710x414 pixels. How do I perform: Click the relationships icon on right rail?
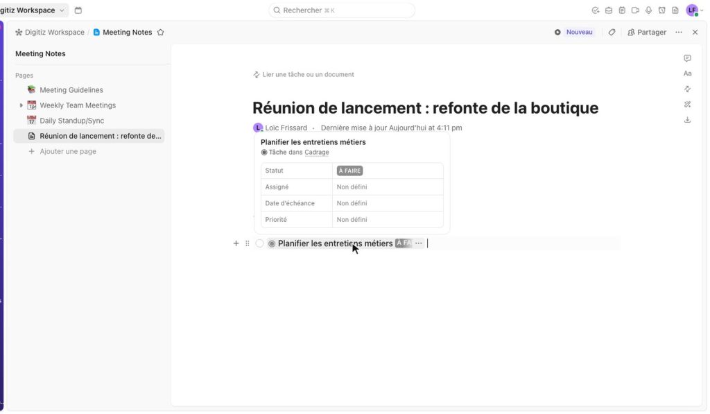pos(687,89)
